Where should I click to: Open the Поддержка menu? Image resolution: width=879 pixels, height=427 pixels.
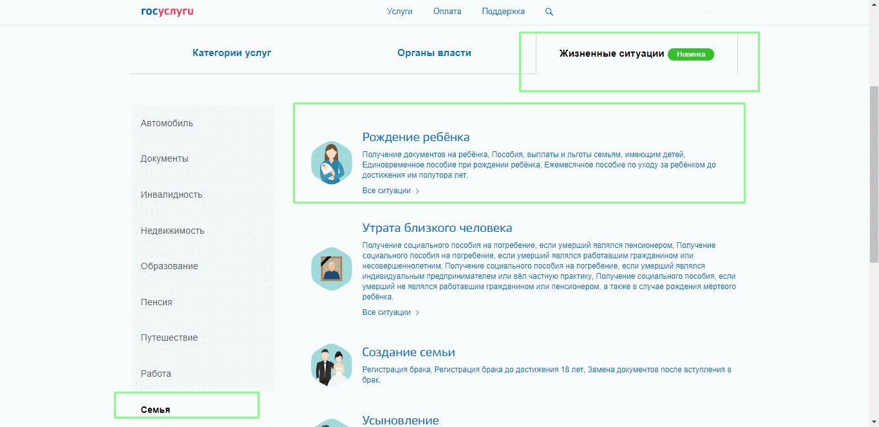click(504, 12)
